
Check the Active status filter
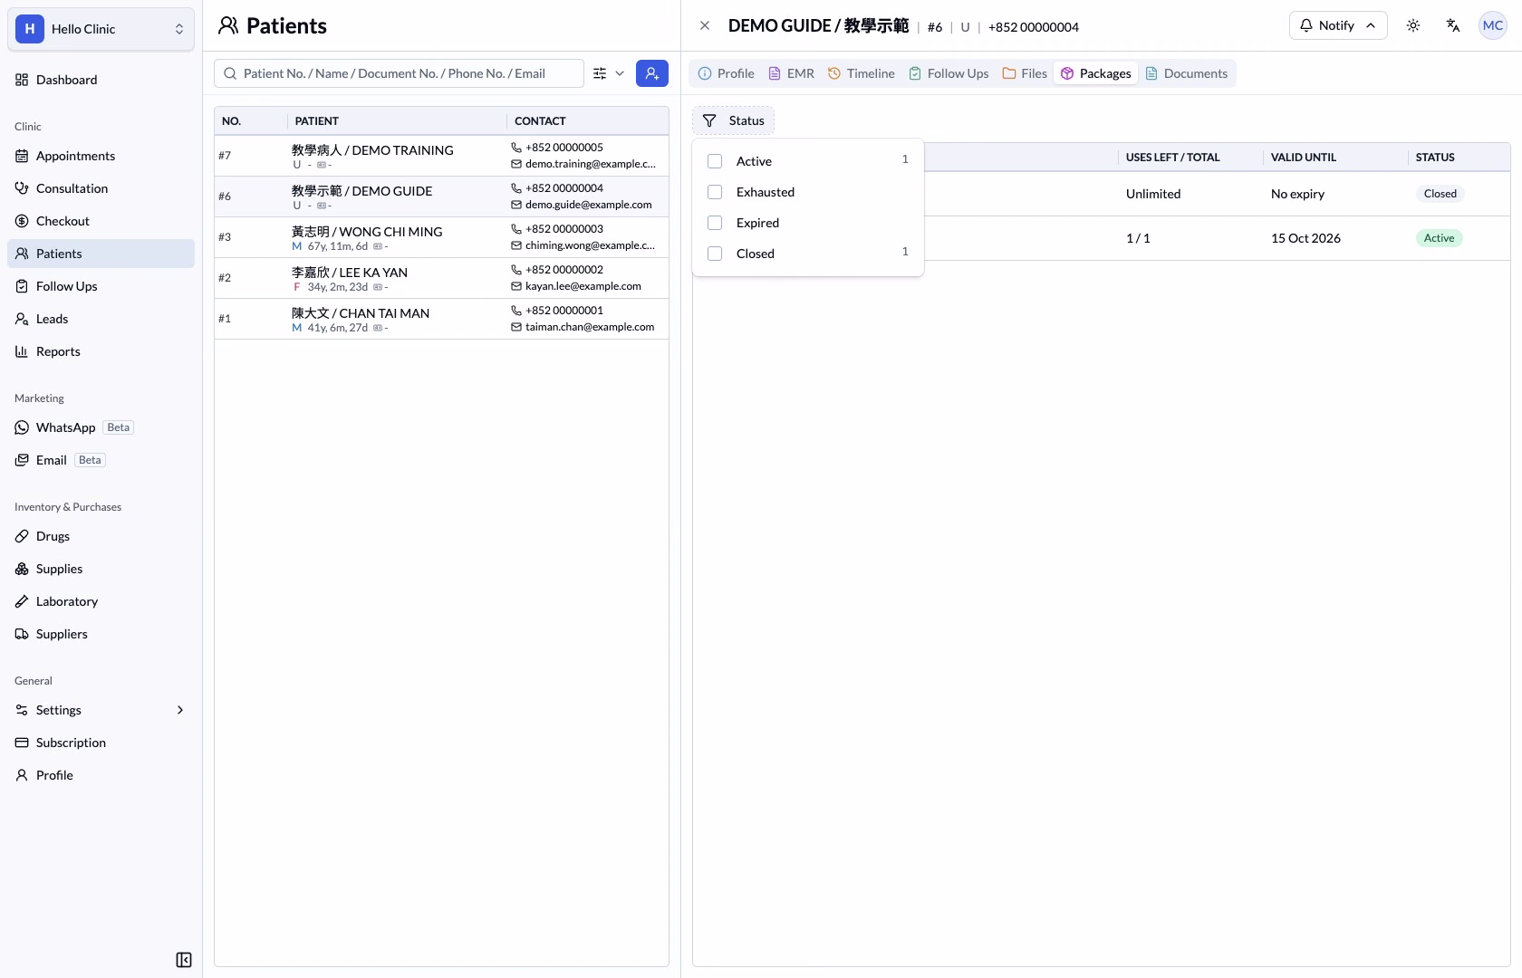click(x=715, y=161)
